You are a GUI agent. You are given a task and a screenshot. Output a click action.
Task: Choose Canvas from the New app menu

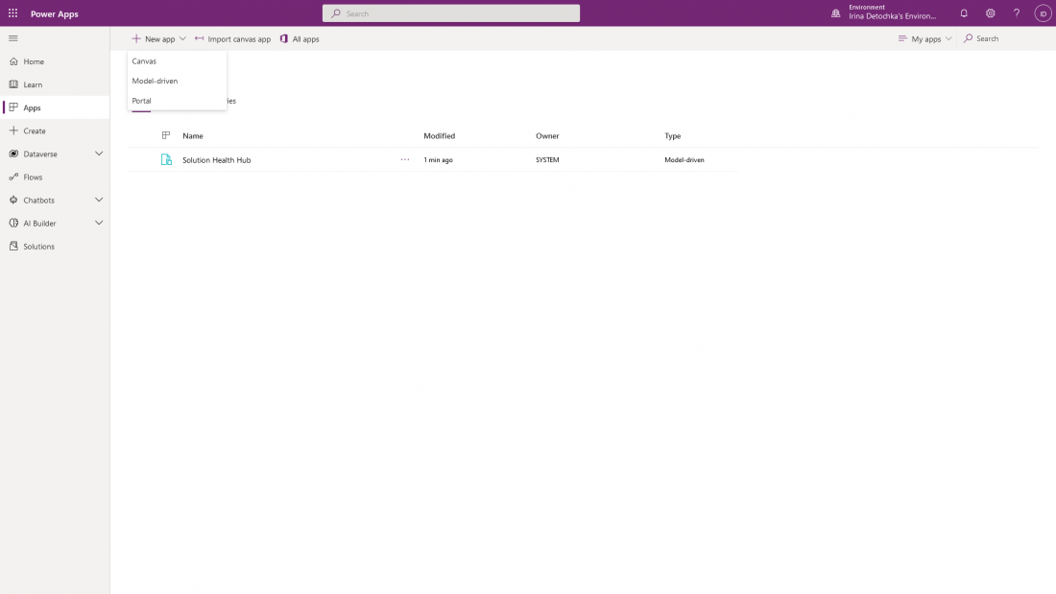144,61
